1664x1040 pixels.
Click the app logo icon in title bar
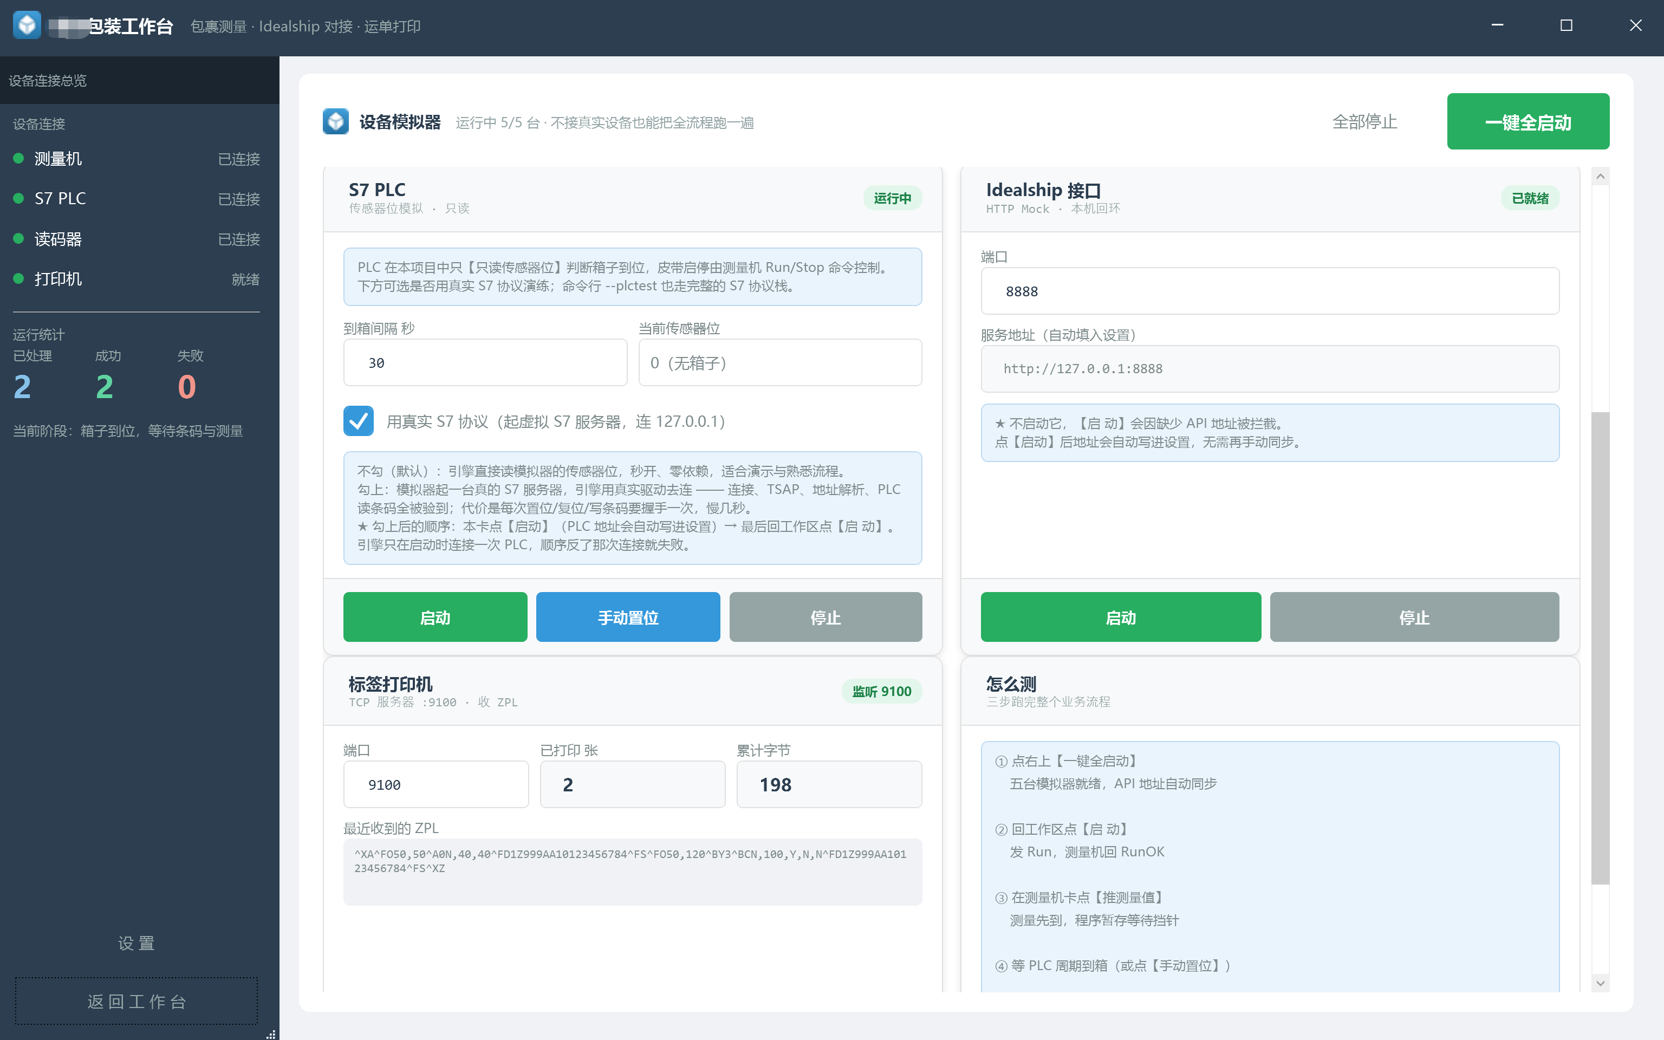27,25
